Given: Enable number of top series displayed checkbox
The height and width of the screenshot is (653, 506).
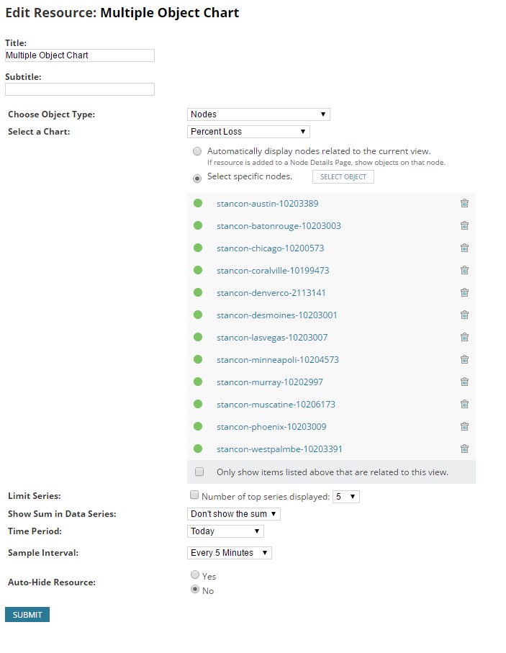Looking at the screenshot, I should [x=194, y=495].
